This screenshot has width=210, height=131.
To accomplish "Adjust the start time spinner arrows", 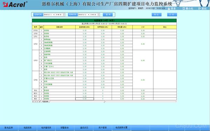I will (64, 15).
